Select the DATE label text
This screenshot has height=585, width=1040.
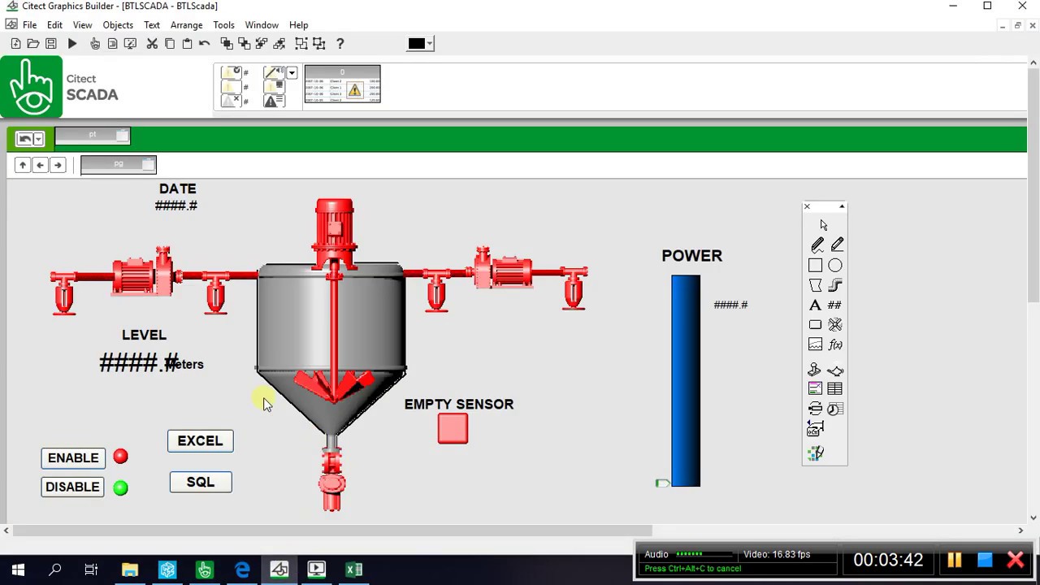coord(178,188)
